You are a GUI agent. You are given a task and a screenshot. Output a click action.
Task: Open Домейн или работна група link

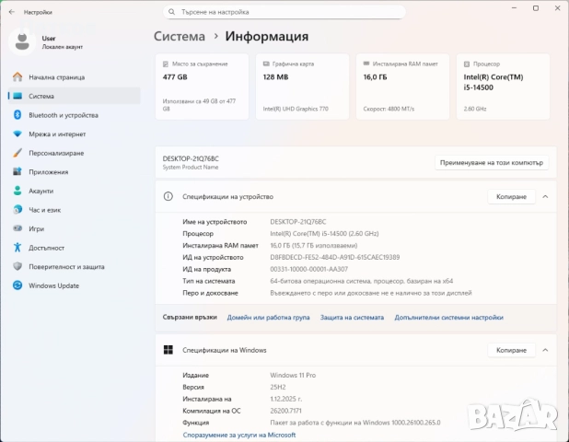(268, 317)
